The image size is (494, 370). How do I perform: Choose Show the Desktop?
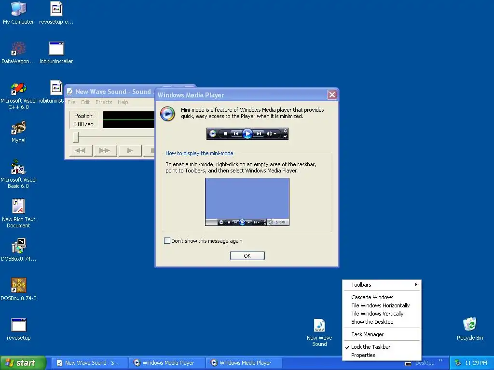[382, 322]
